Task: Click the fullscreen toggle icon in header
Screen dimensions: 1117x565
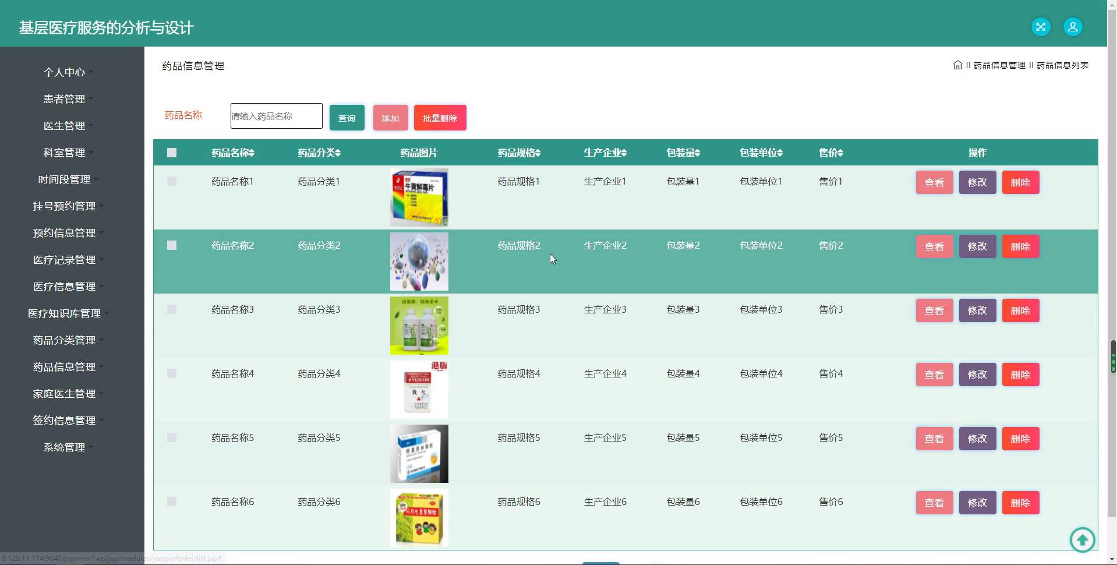Action: [1041, 27]
